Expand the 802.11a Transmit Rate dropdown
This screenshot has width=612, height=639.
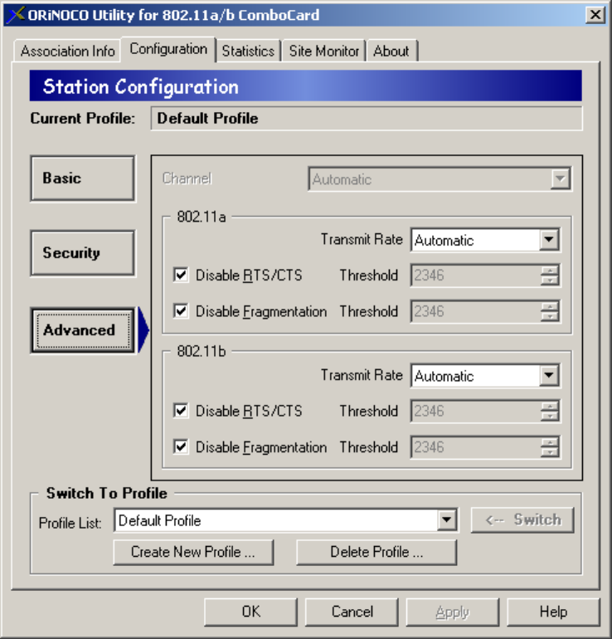(x=548, y=240)
